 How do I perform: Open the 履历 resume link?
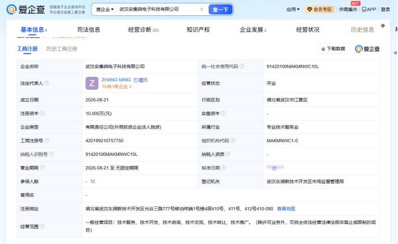[x=140, y=80]
